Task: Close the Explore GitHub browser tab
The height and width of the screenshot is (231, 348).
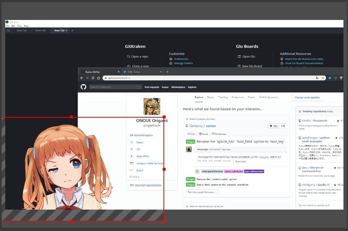Action: [118, 72]
